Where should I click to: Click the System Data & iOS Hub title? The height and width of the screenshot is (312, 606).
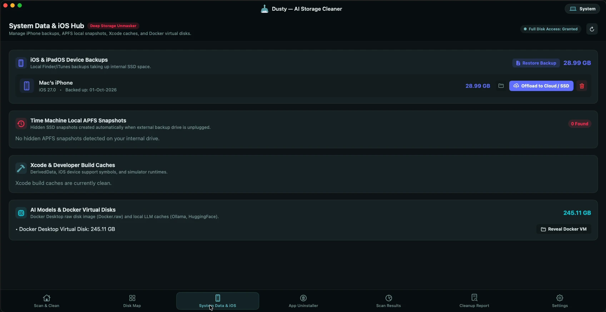pos(46,26)
